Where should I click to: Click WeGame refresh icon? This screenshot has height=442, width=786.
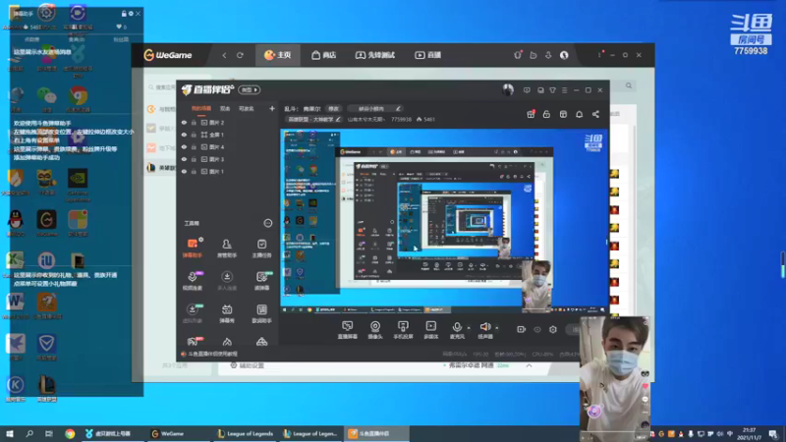240,55
